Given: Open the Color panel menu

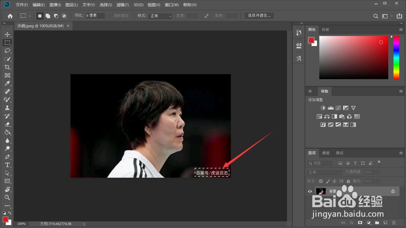Looking at the screenshot, I should (x=401, y=30).
